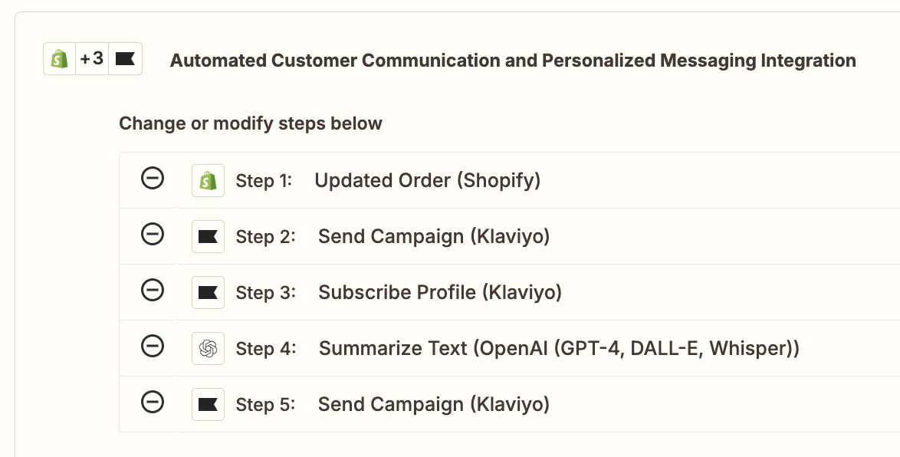
Task: Remove Step 1 using its minus icon
Action: (153, 179)
